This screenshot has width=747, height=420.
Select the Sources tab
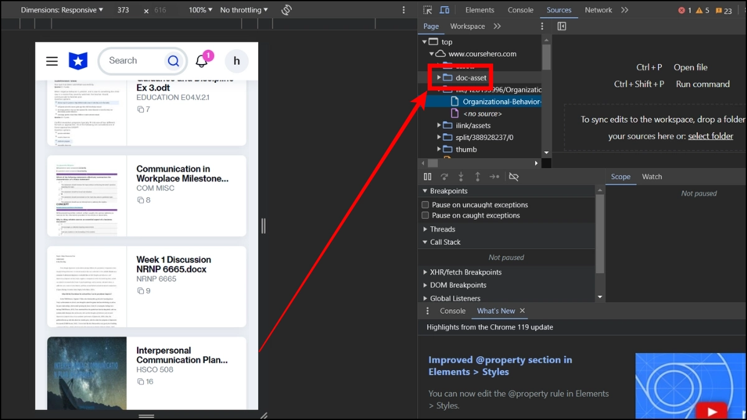point(559,10)
